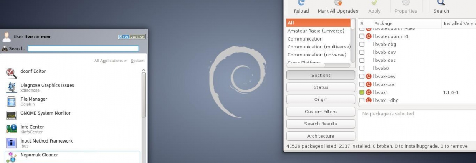
Task: Click the Status filter button
Action: 321,87
